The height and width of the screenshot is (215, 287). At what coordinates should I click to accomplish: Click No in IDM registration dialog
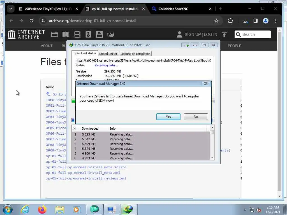pos(196,117)
